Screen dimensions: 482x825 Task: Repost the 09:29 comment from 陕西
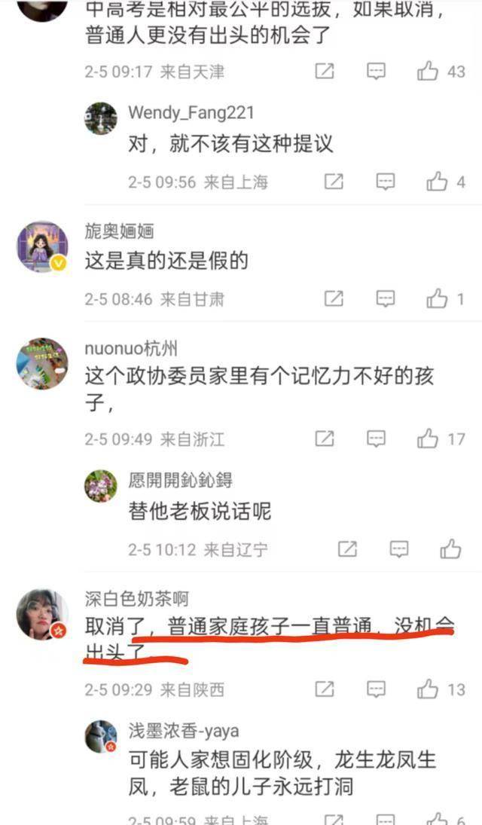324,689
